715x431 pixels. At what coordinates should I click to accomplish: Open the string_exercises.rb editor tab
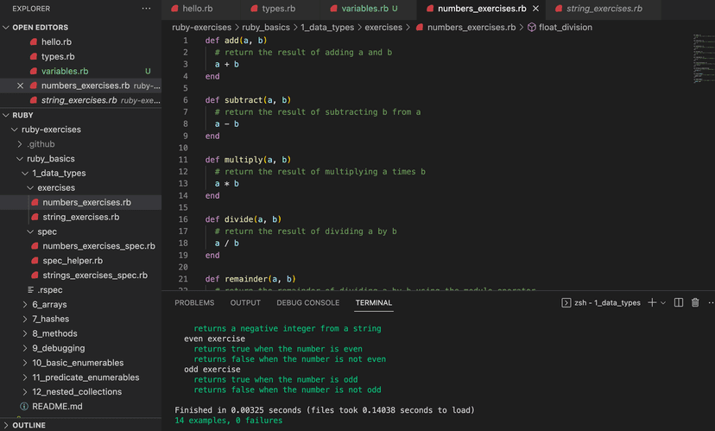(604, 9)
